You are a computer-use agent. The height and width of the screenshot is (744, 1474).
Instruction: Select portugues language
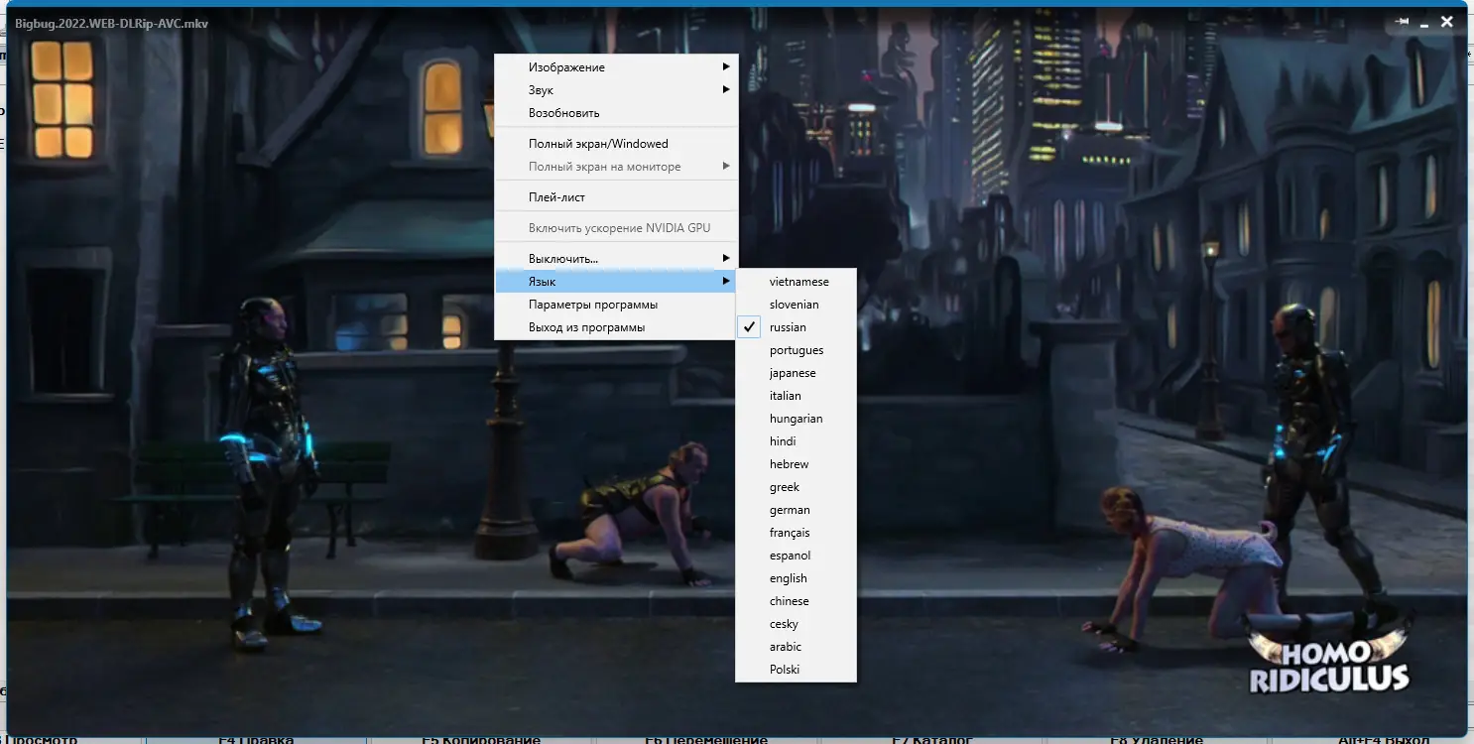click(x=796, y=350)
